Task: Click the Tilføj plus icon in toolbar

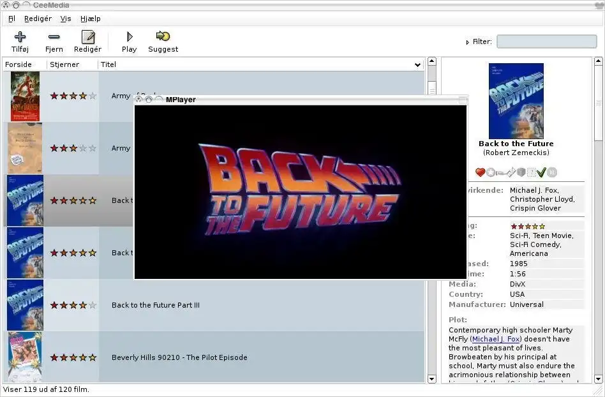Action: pos(20,36)
